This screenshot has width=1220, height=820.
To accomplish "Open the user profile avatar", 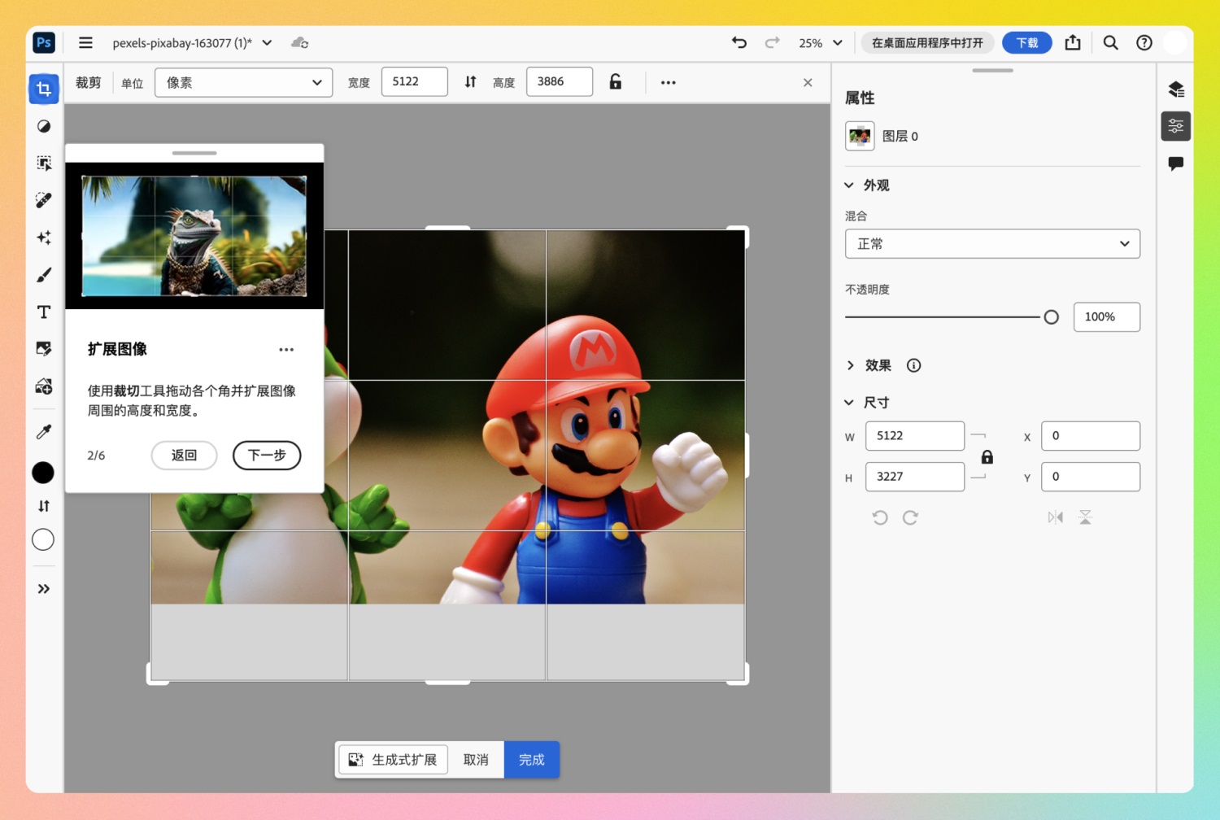I will (x=1174, y=42).
